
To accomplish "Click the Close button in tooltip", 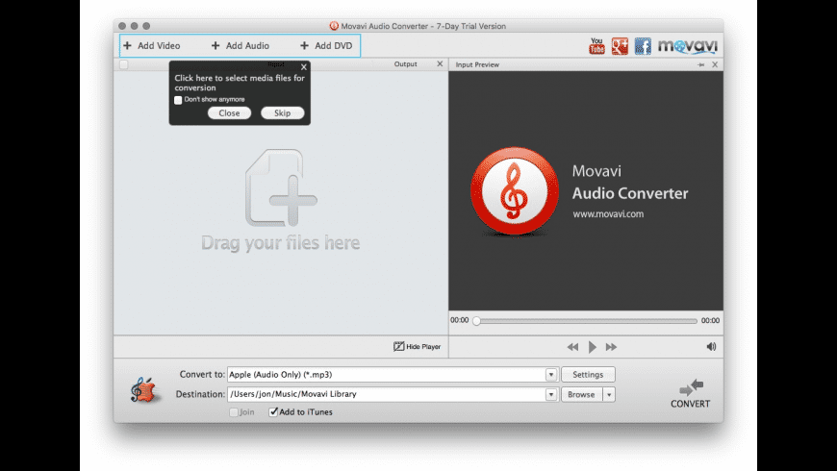I will pyautogui.click(x=229, y=113).
